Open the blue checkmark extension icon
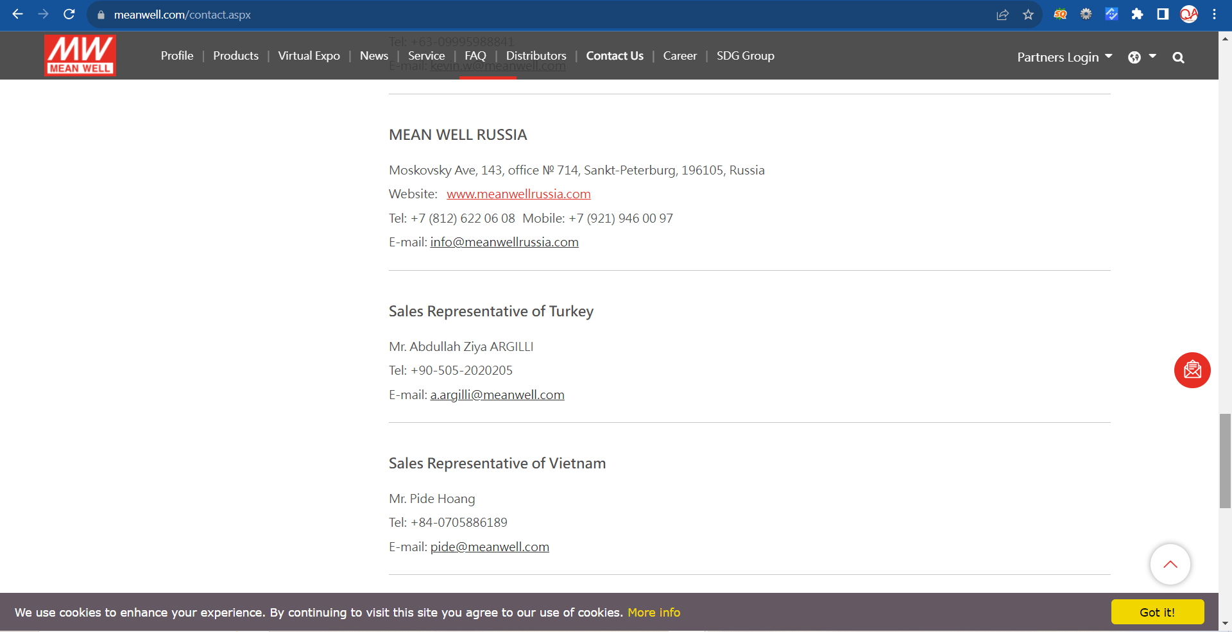Image resolution: width=1232 pixels, height=632 pixels. [1111, 14]
